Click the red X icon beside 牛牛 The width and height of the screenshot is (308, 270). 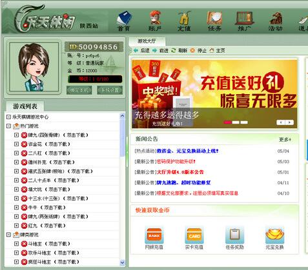coord(24,207)
